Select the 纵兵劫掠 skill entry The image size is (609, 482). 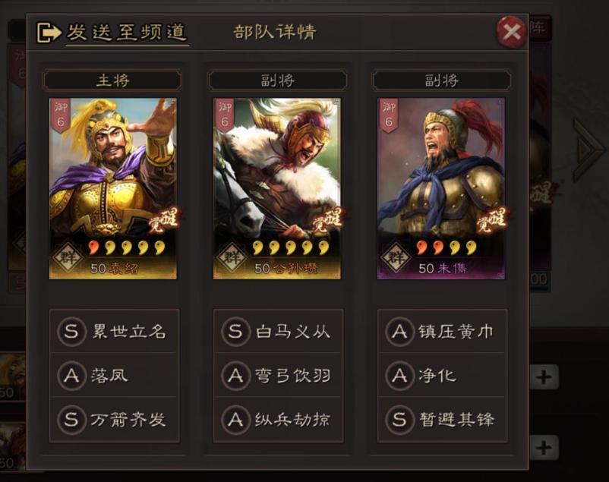pos(278,419)
